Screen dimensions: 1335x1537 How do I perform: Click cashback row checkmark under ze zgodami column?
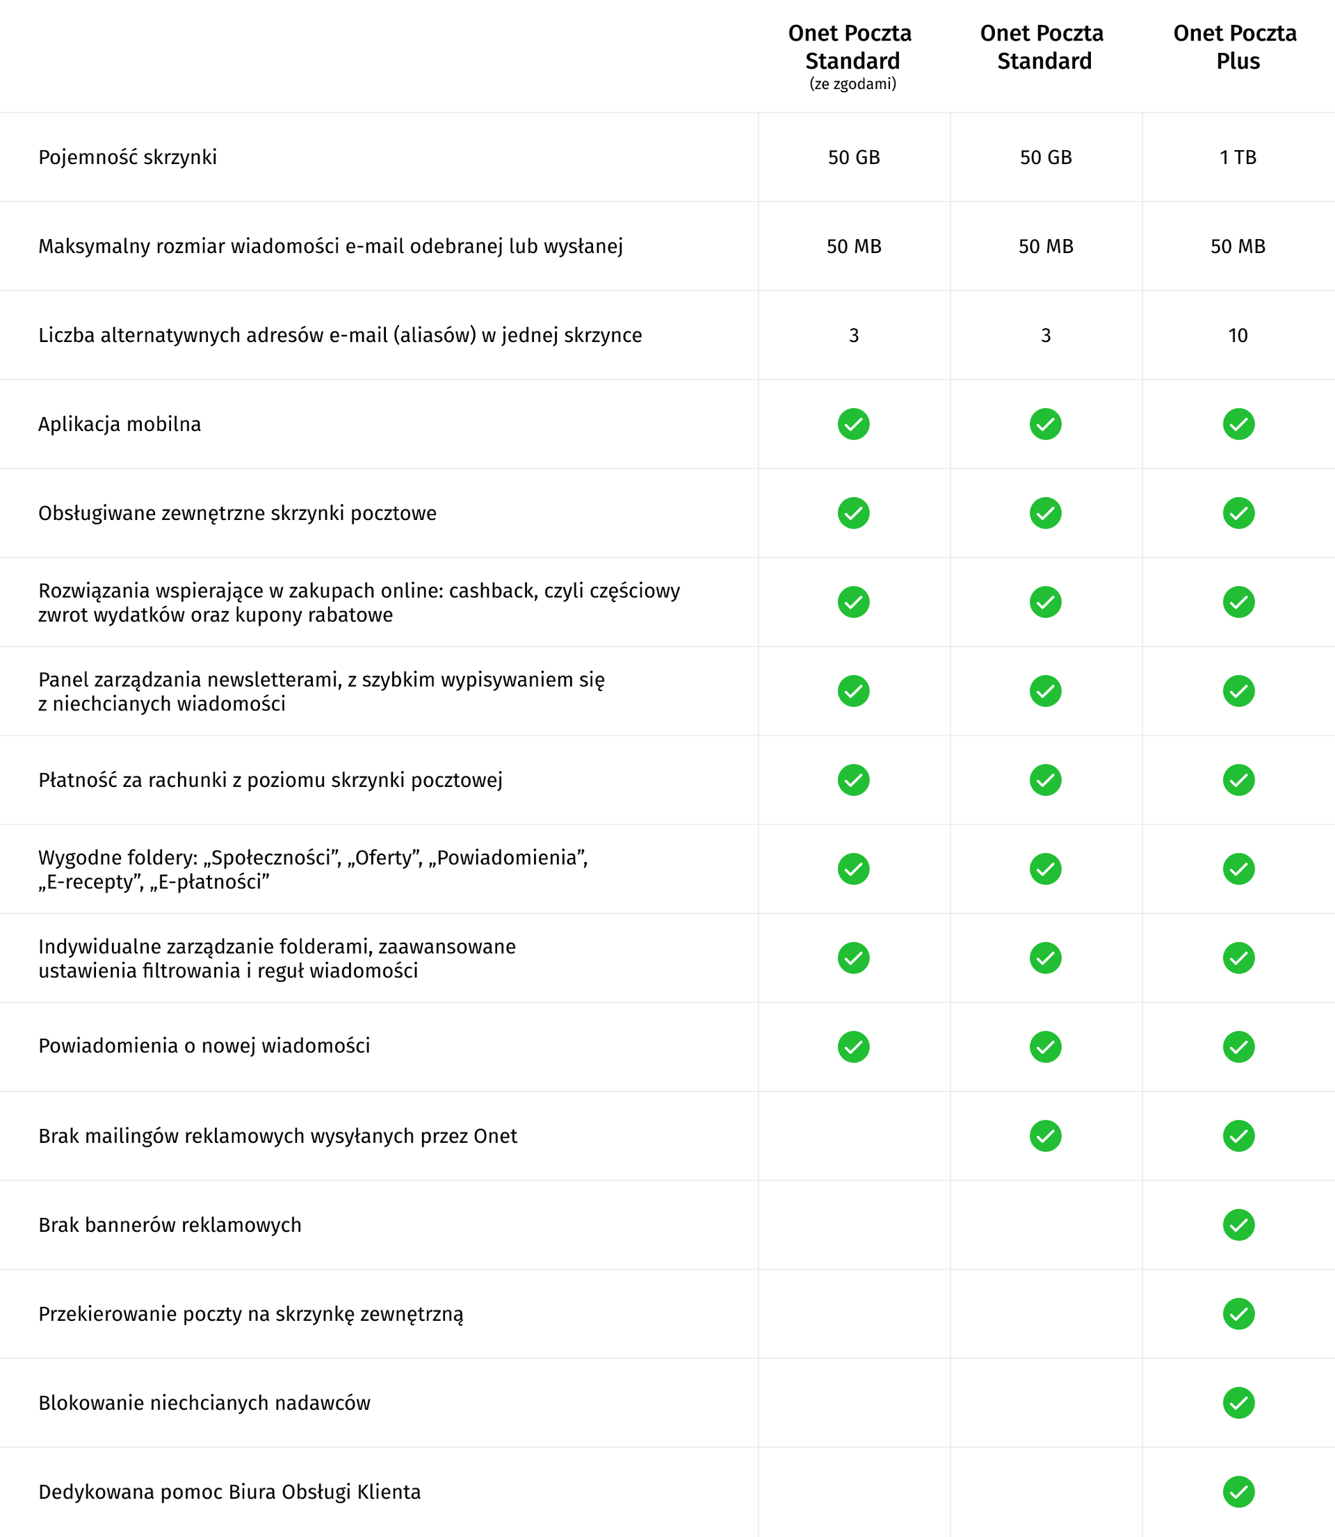pos(854,603)
